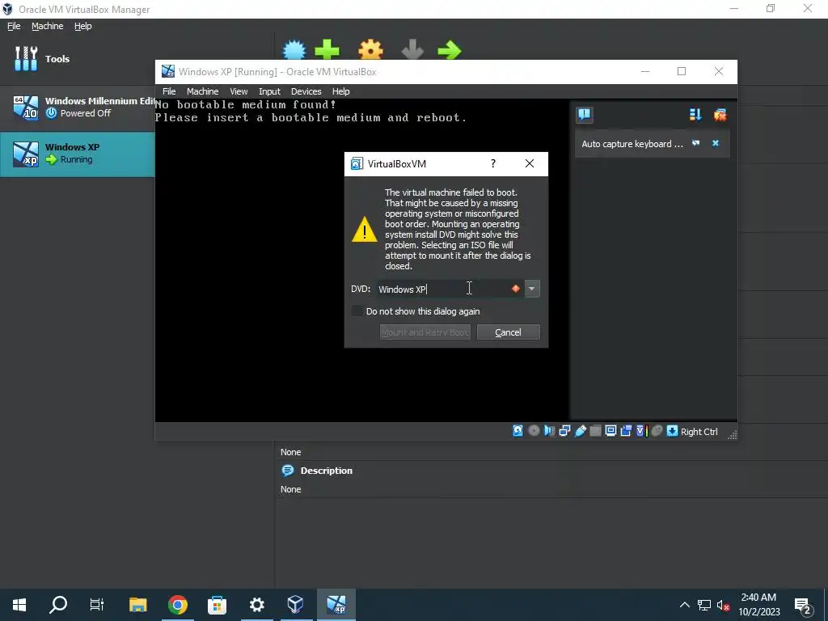This screenshot has width=828, height=621.
Task: Open the Devices menu
Action: coord(306,91)
